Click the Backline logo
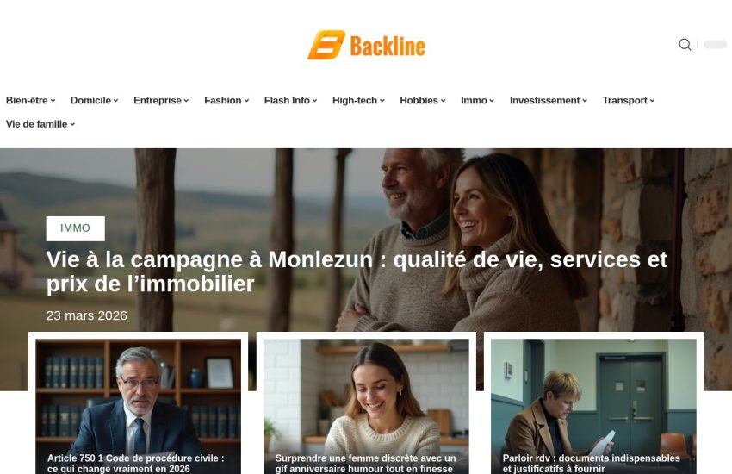This screenshot has width=732, height=474. pos(366,46)
